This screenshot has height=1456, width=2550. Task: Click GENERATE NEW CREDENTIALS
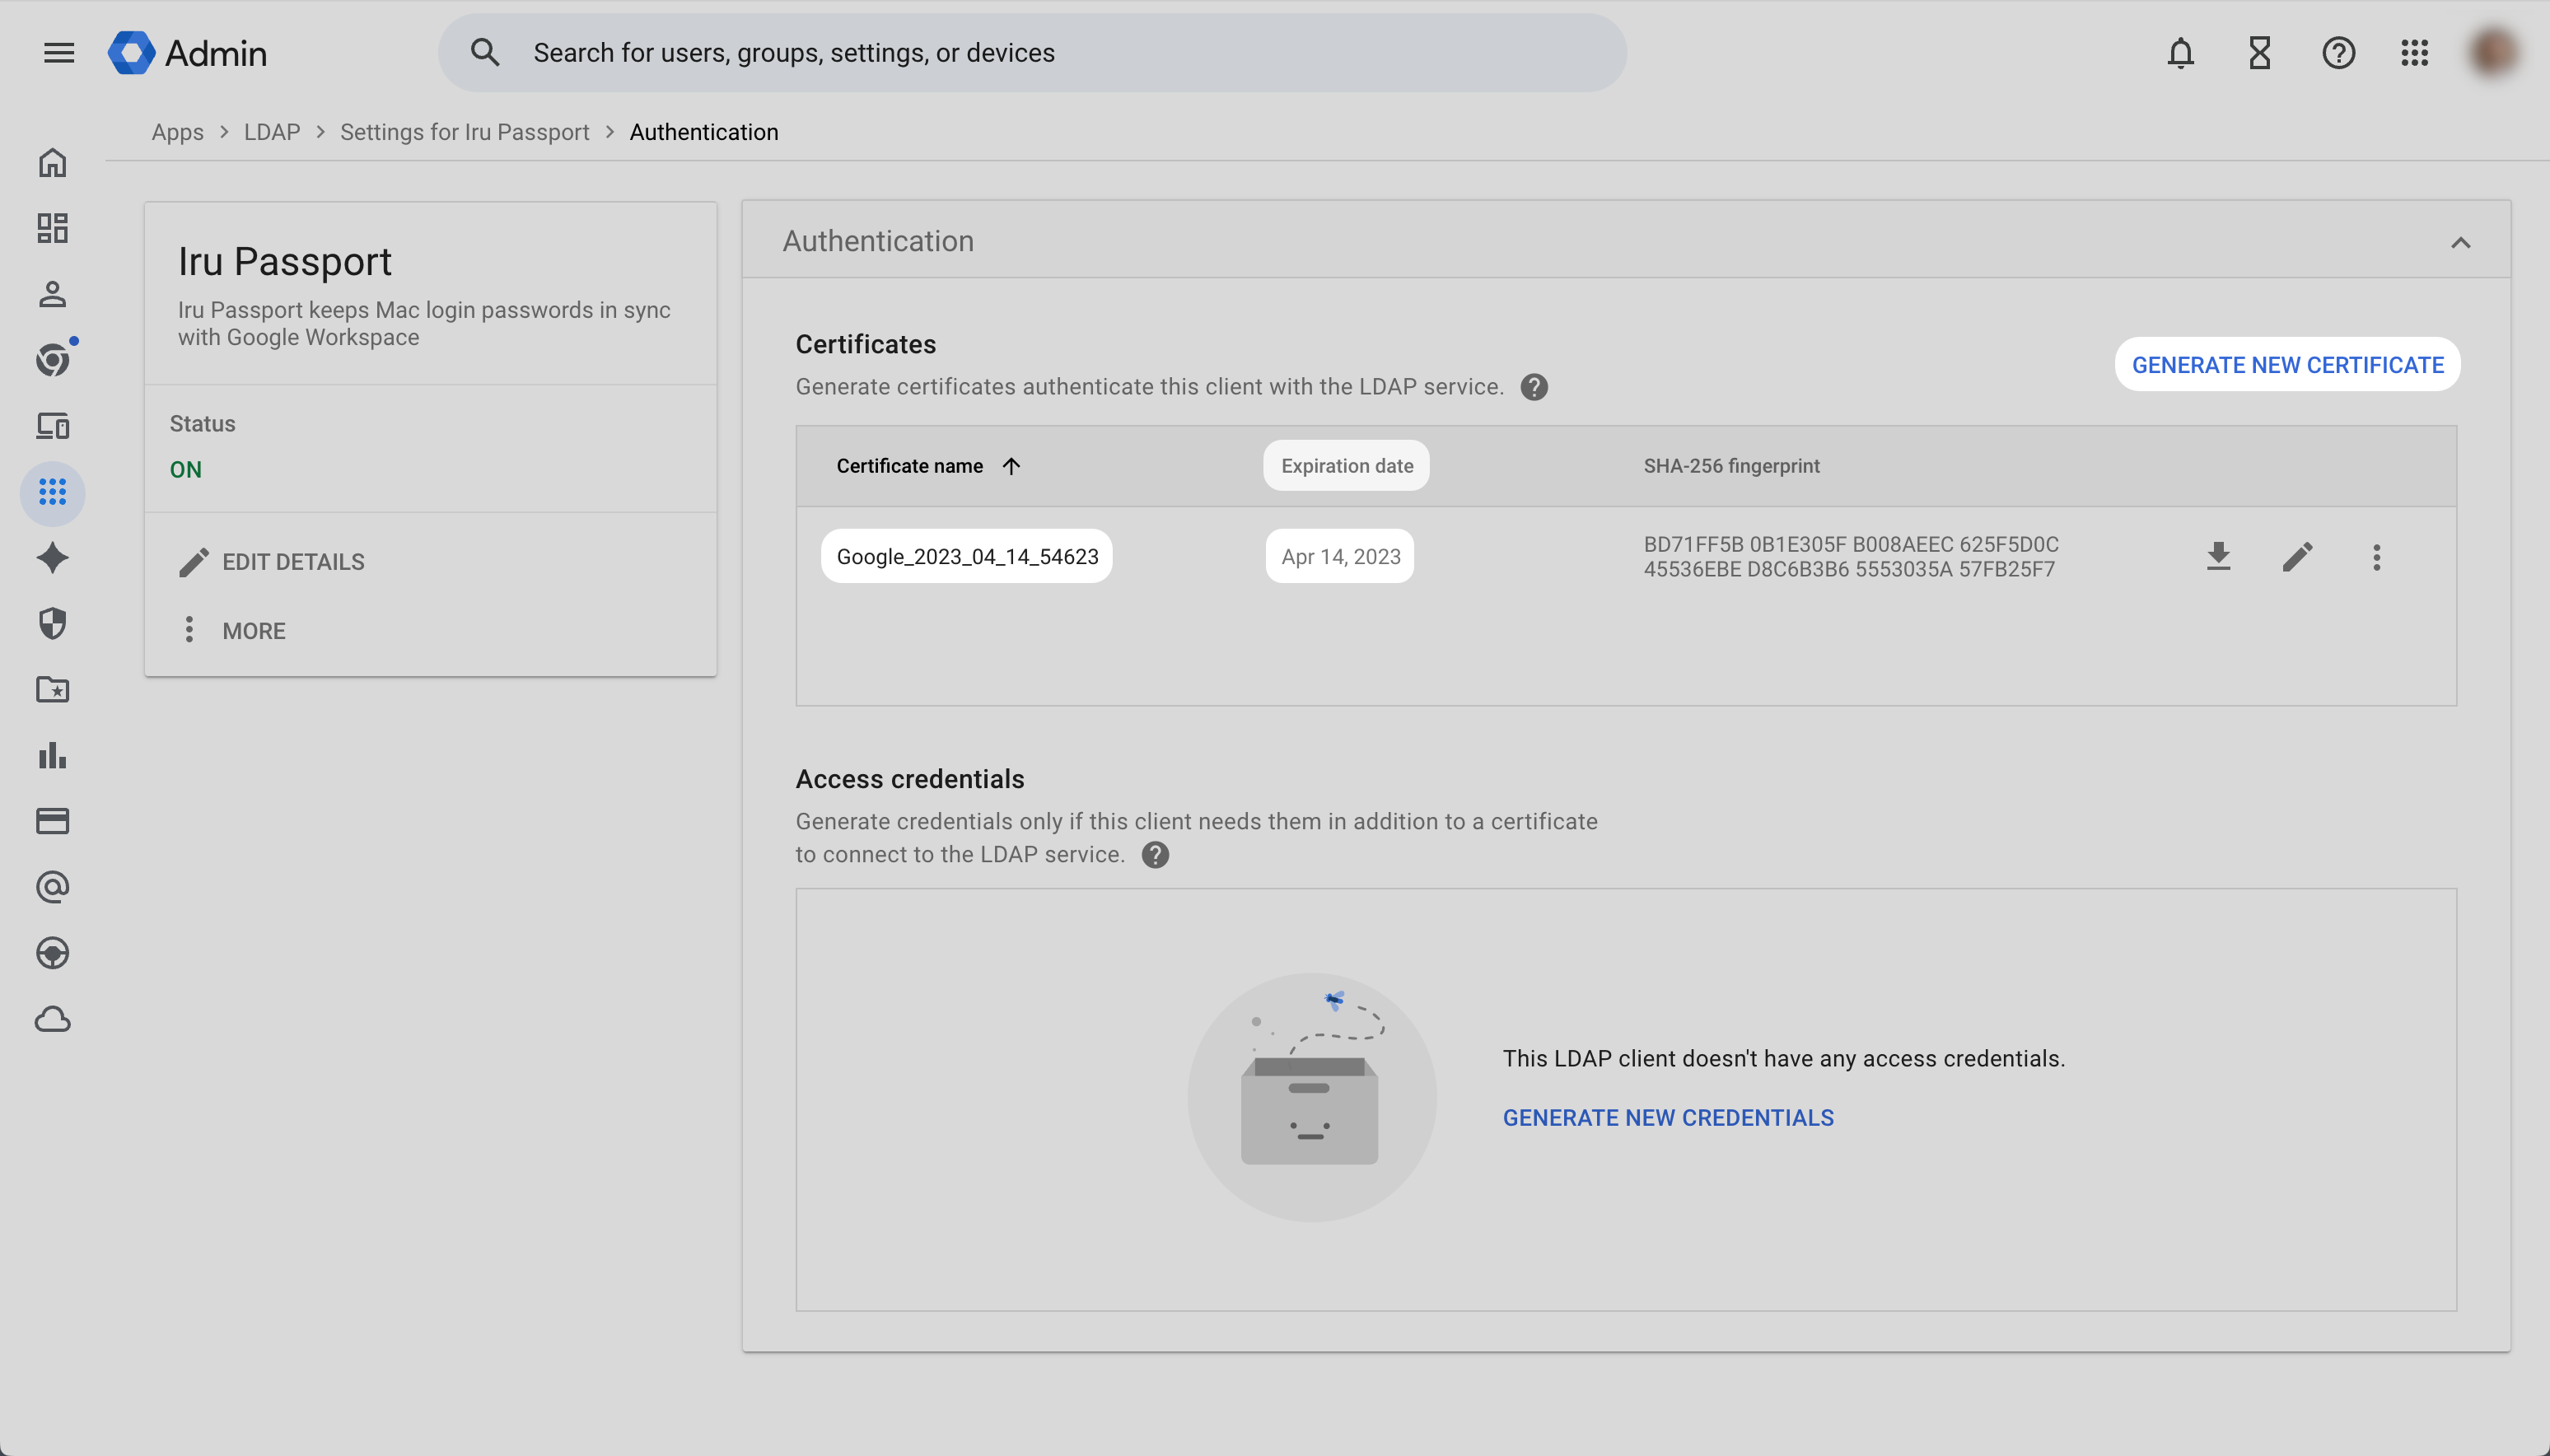[x=1668, y=1118]
